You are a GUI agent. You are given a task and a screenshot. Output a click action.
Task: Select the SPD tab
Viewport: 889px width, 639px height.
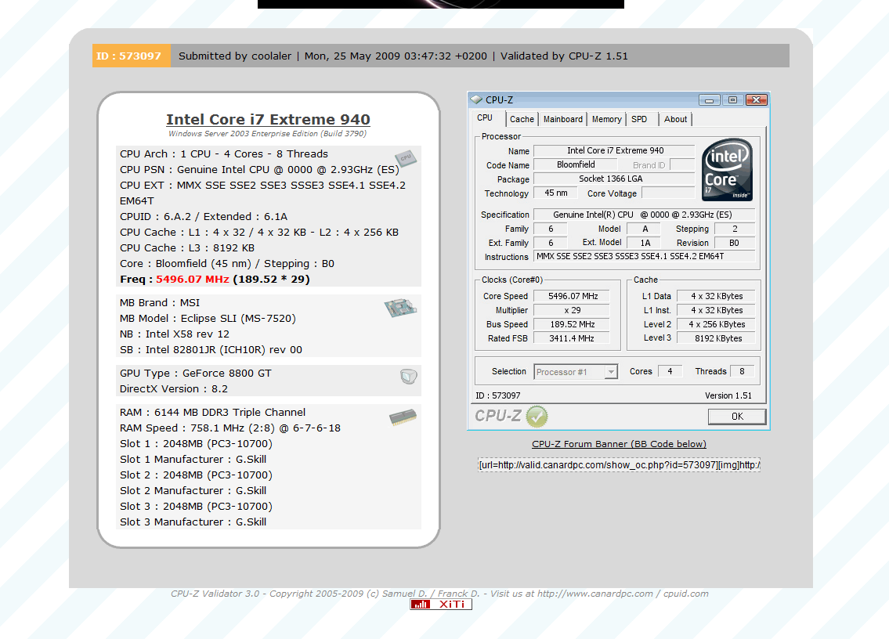click(640, 119)
